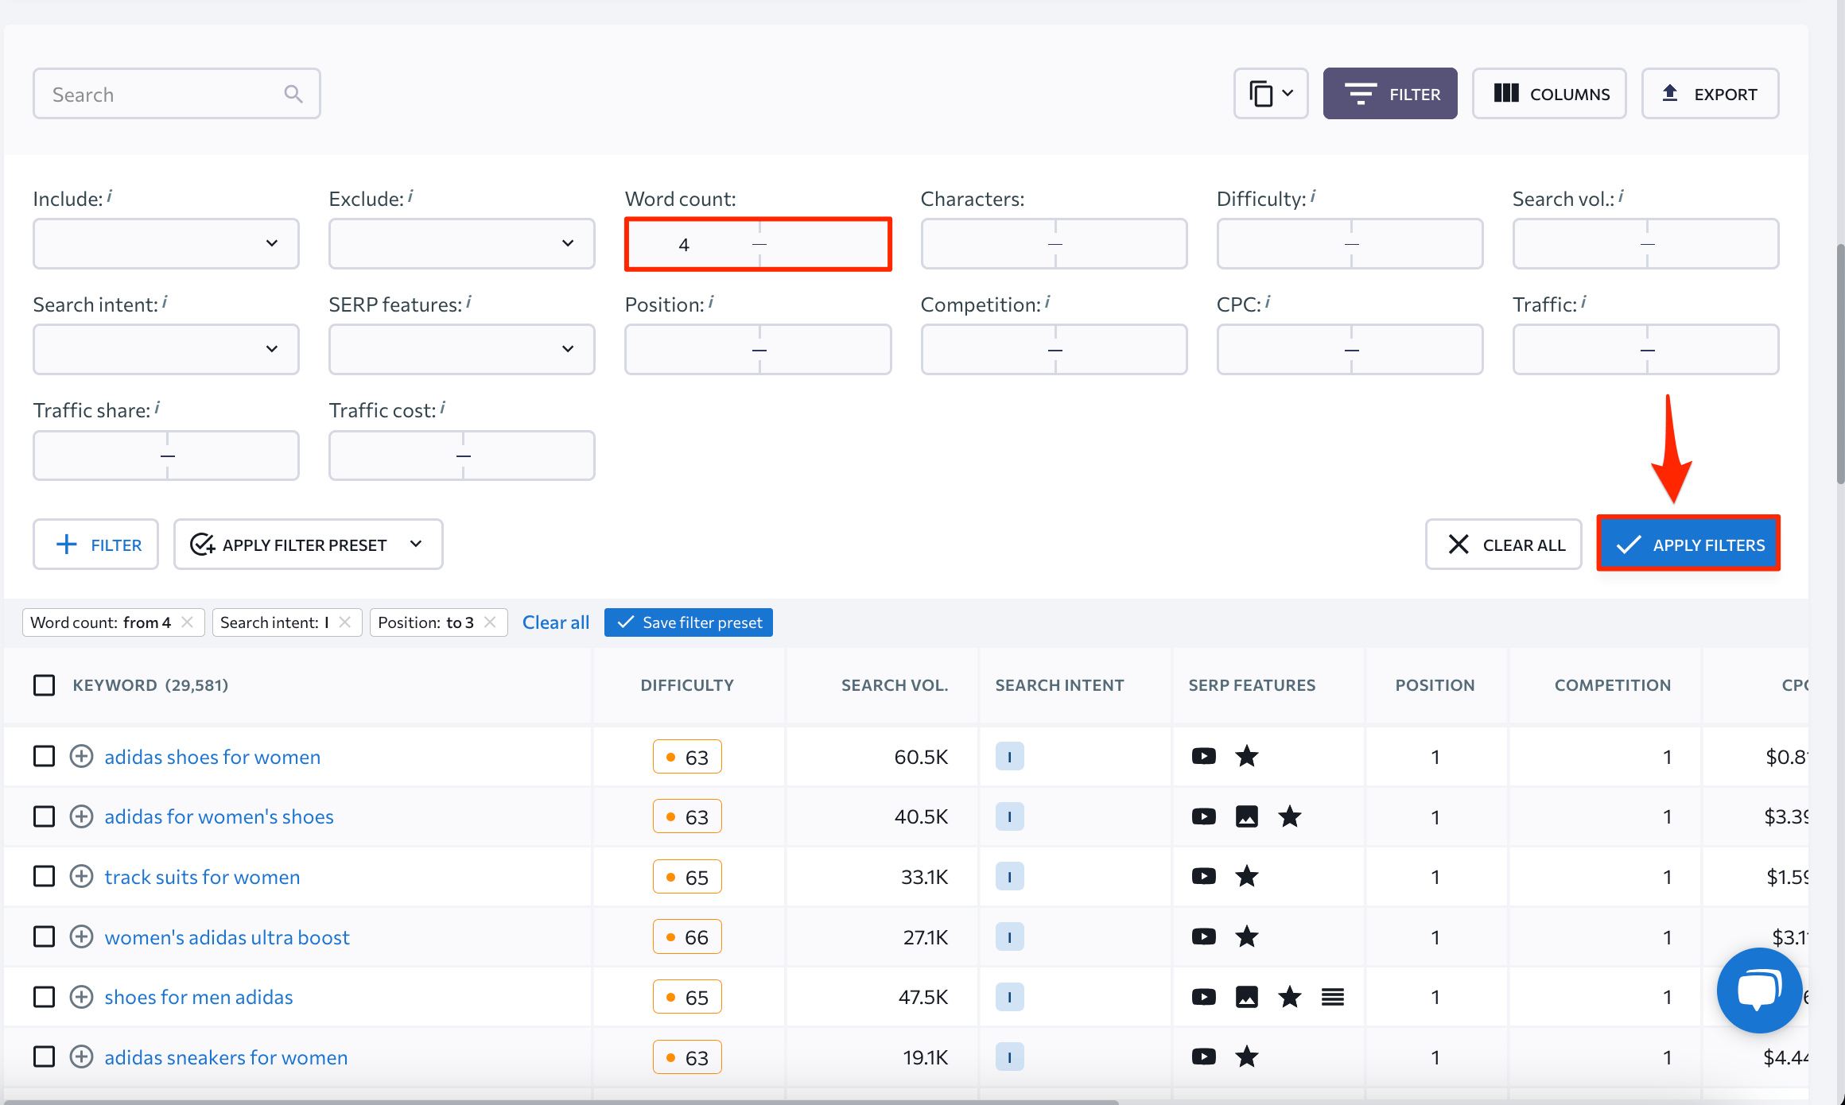
Task: Click the add FILTER button
Action: click(x=96, y=545)
